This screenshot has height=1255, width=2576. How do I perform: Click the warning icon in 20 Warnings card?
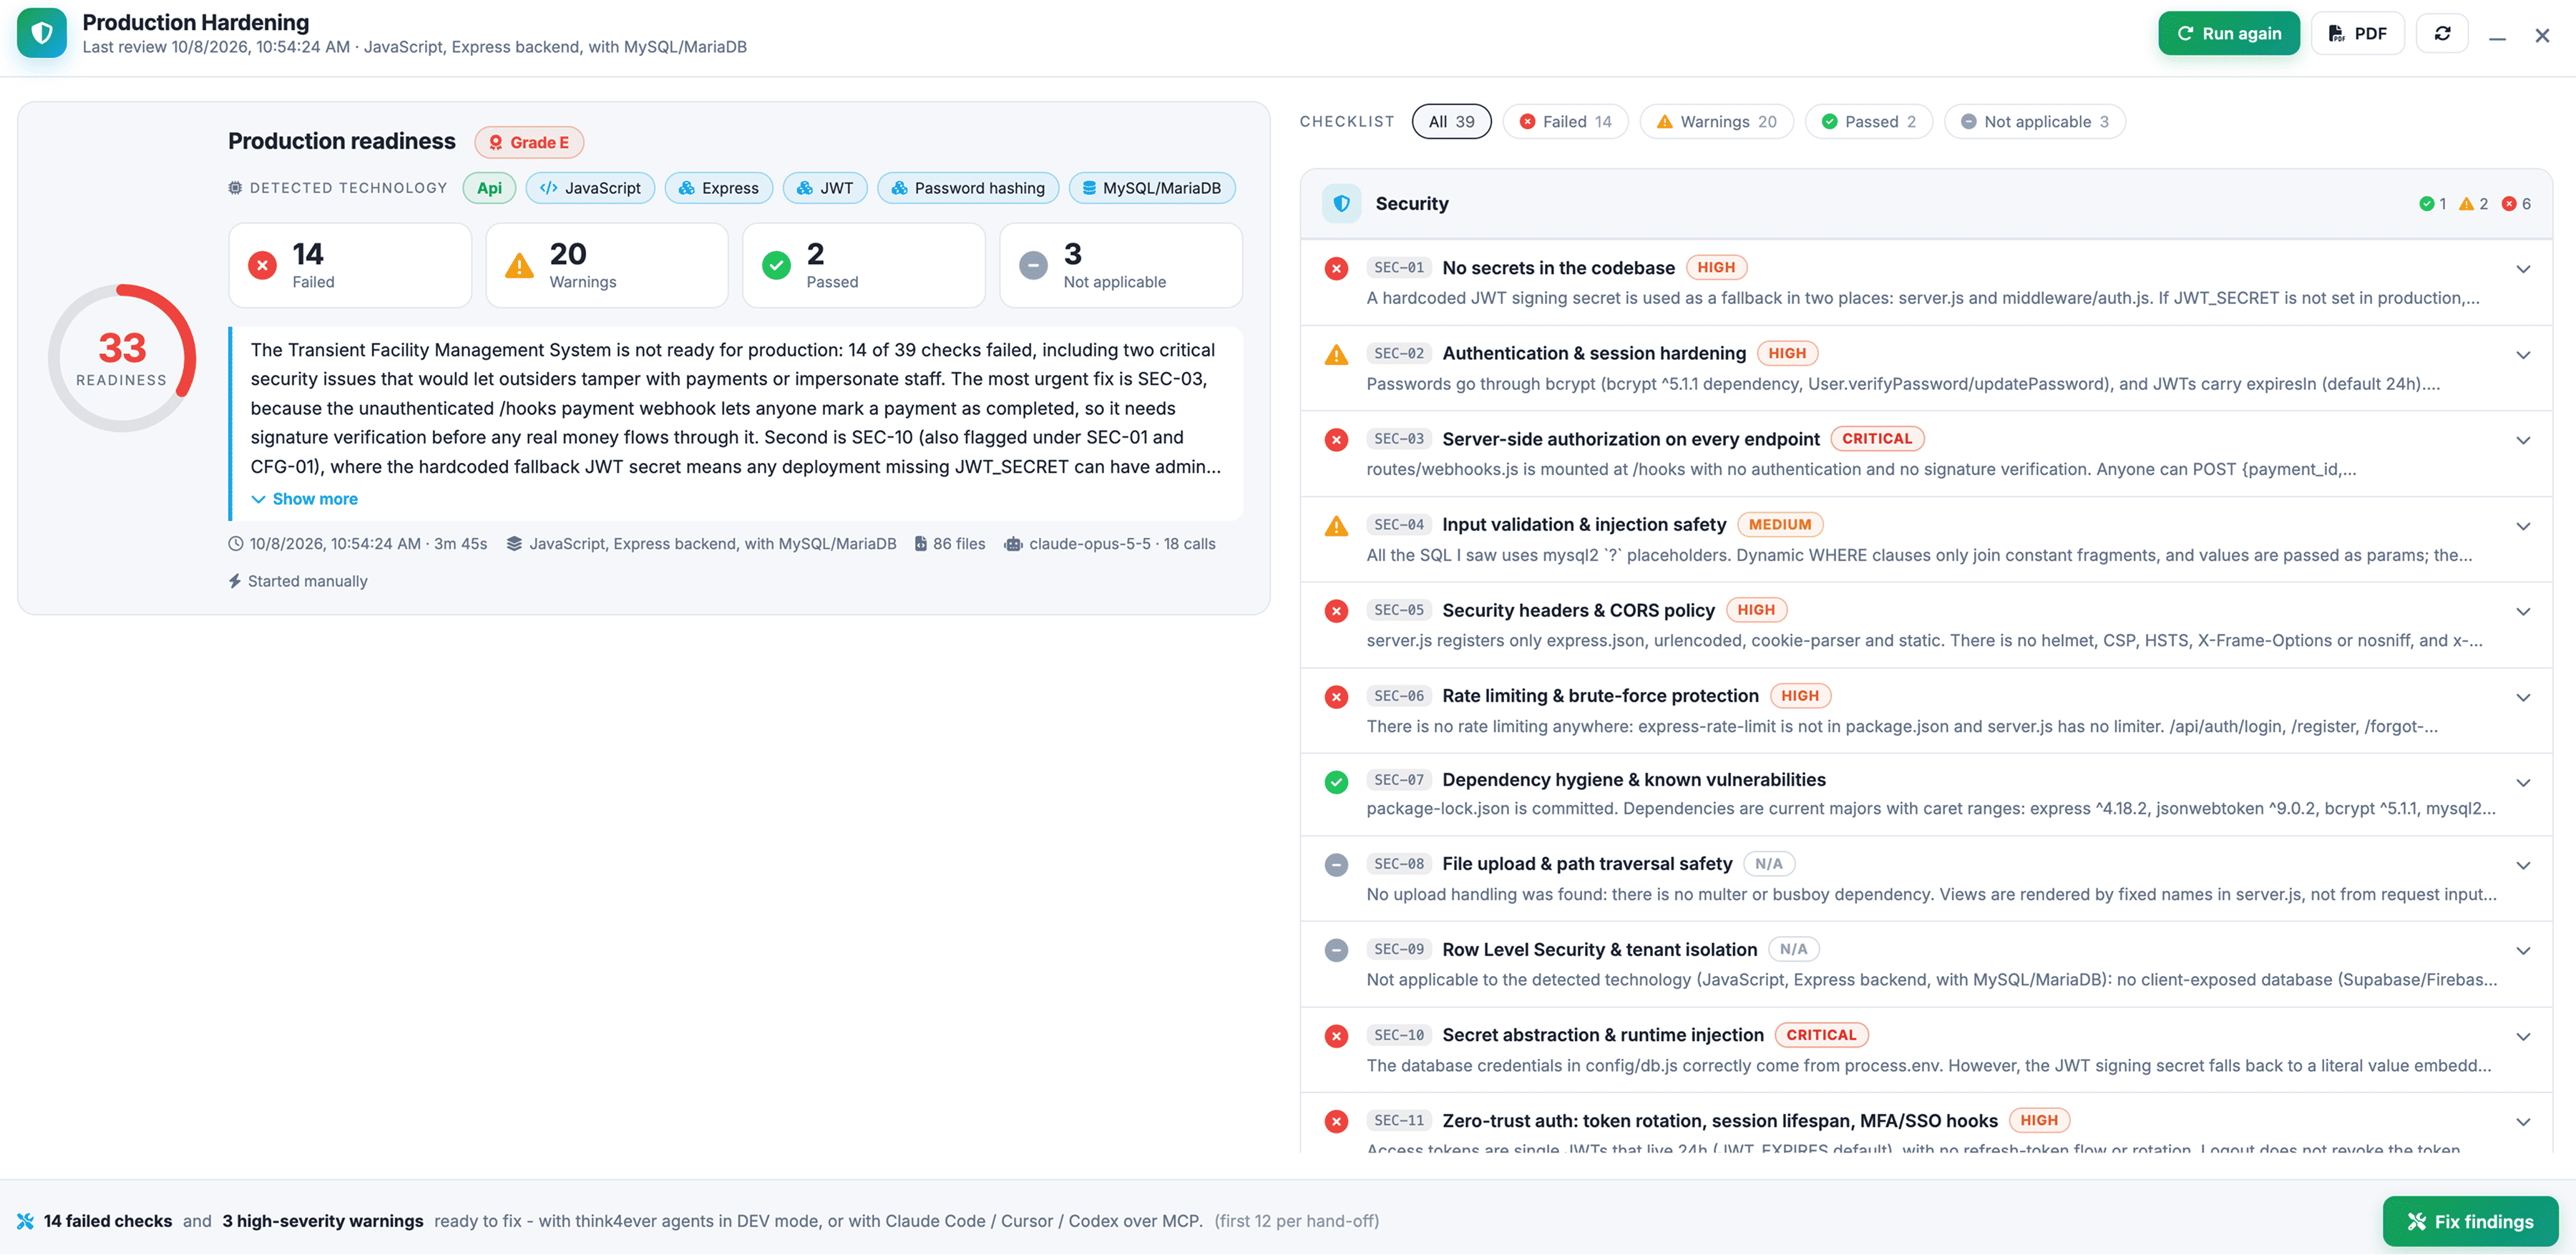click(x=519, y=265)
